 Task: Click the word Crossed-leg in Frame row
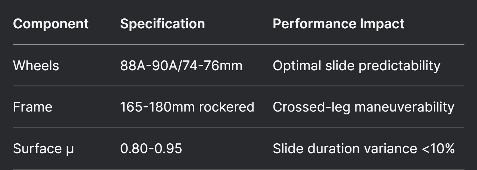[311, 107]
